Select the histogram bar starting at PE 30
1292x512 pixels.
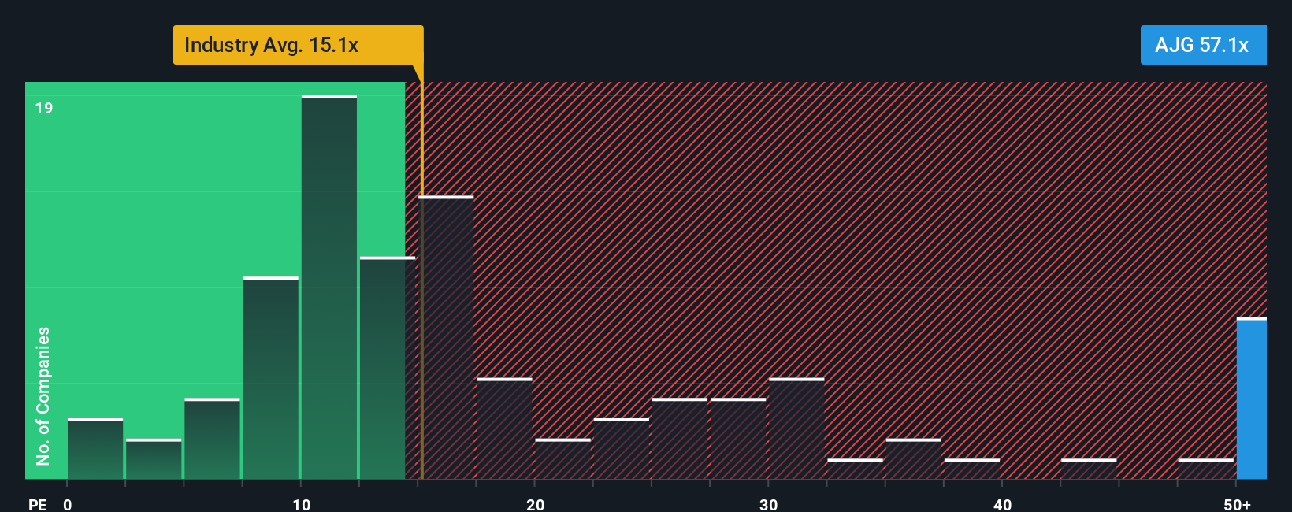[796, 429]
